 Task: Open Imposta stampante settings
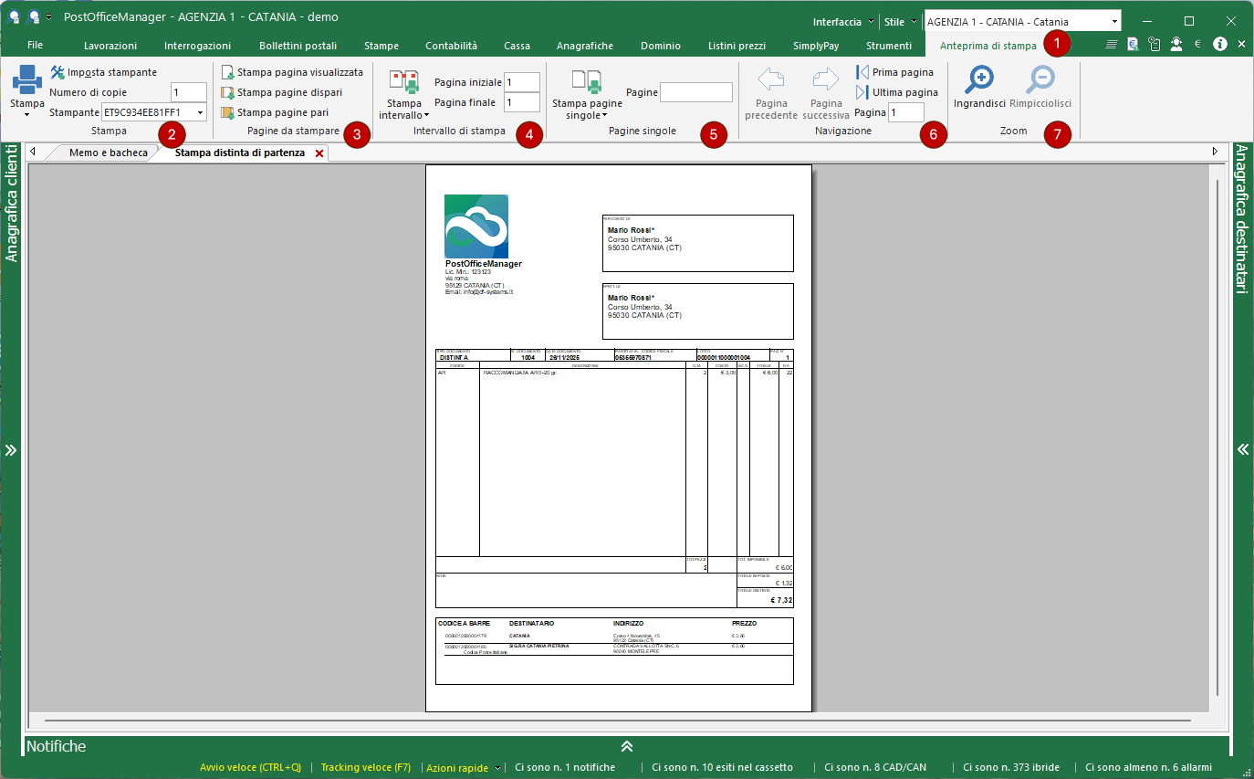pyautogui.click(x=103, y=72)
